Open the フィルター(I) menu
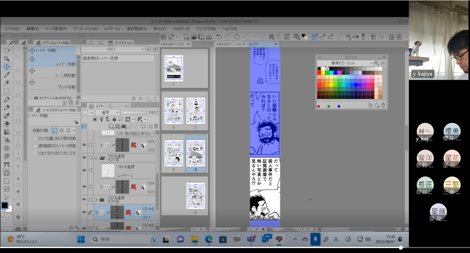 [x=181, y=28]
